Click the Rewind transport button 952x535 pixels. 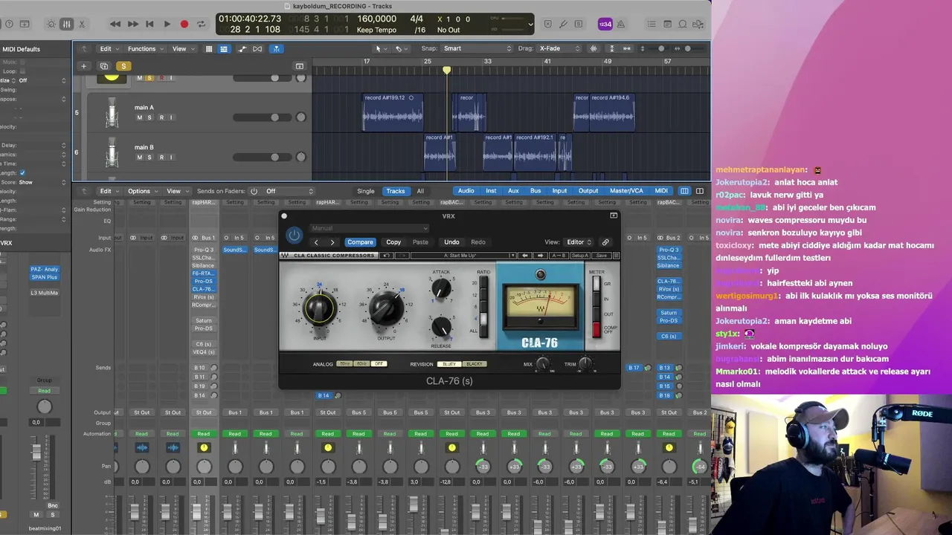[115, 24]
